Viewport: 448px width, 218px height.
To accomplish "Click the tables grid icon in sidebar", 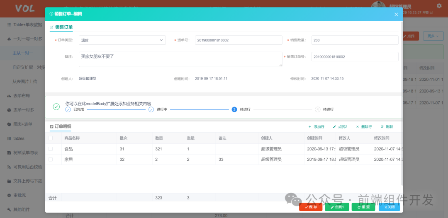I will click(x=9, y=138).
